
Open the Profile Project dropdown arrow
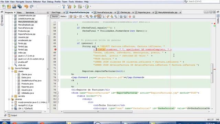tap(90, 7)
